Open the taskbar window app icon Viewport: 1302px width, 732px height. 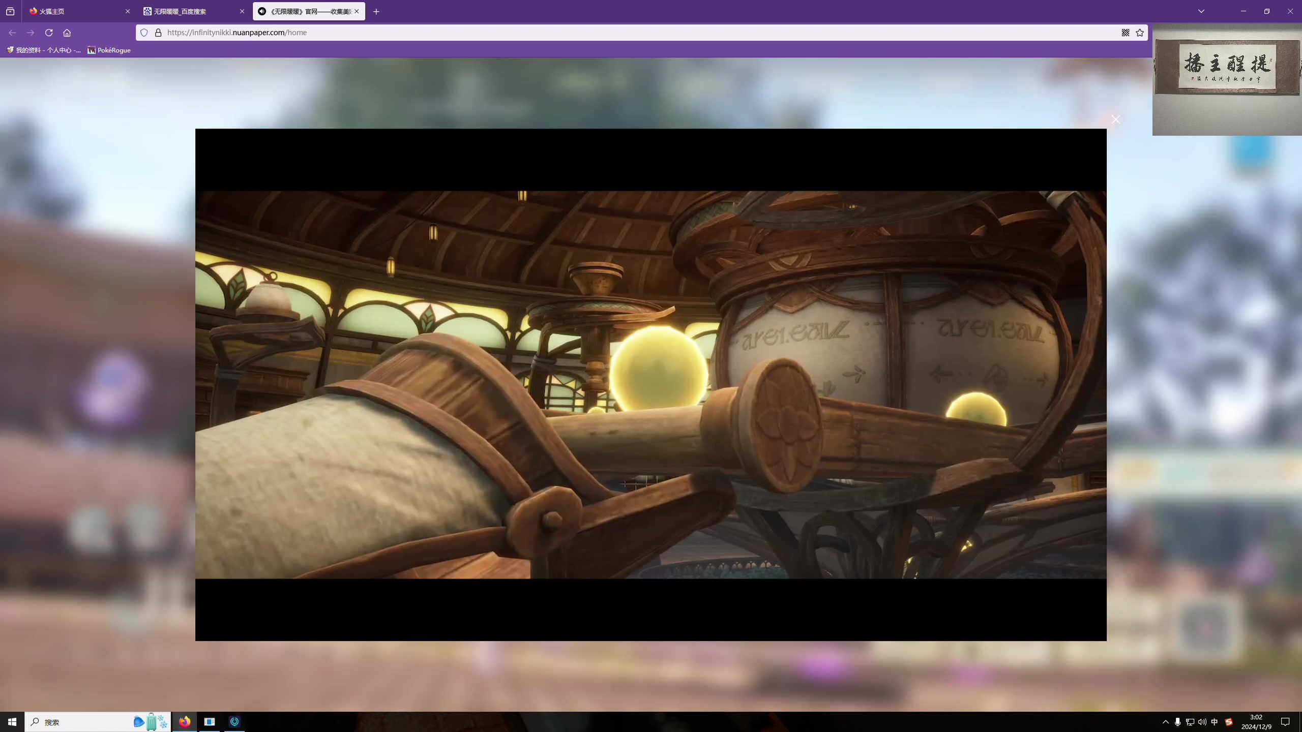click(210, 722)
